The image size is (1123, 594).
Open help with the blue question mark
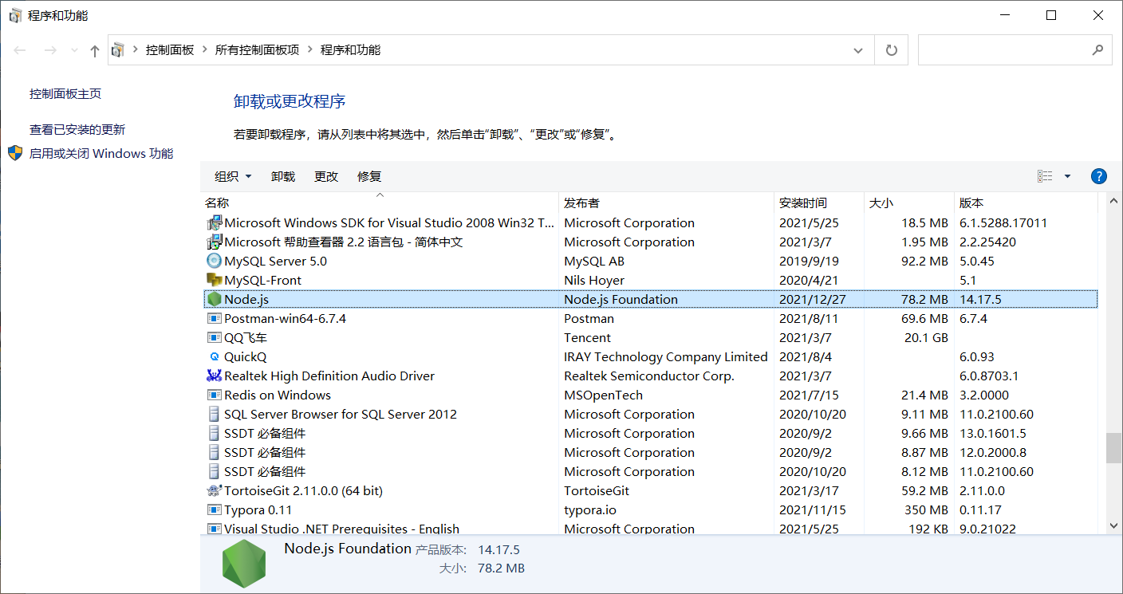pos(1098,176)
